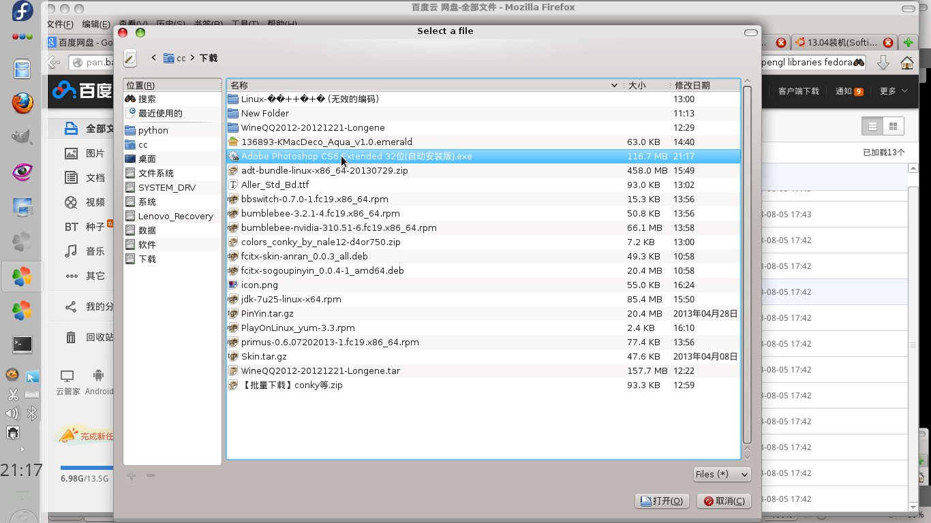The image size is (931, 523).
Task: Click the 下载 path bar button
Action: click(x=209, y=58)
